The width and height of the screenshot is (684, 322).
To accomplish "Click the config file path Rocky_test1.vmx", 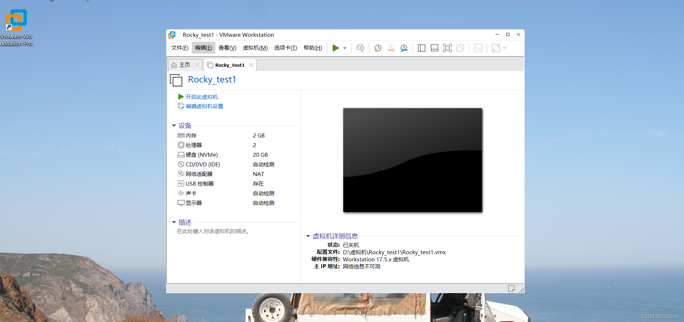I will click(394, 252).
